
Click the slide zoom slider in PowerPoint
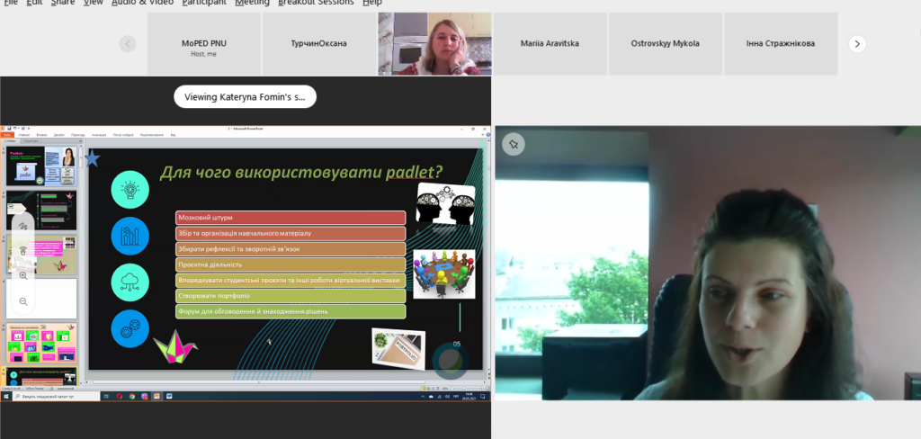[464, 389]
